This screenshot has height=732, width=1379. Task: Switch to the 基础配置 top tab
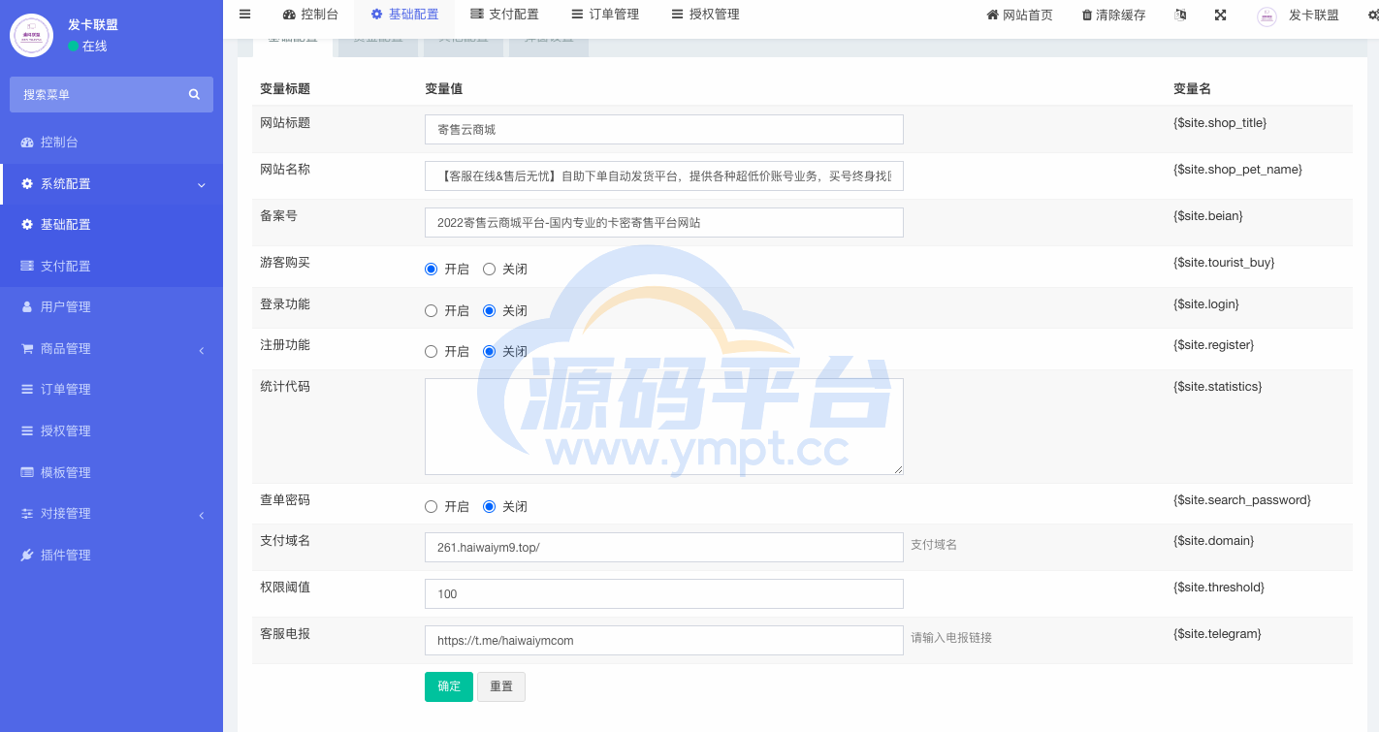[x=404, y=15]
